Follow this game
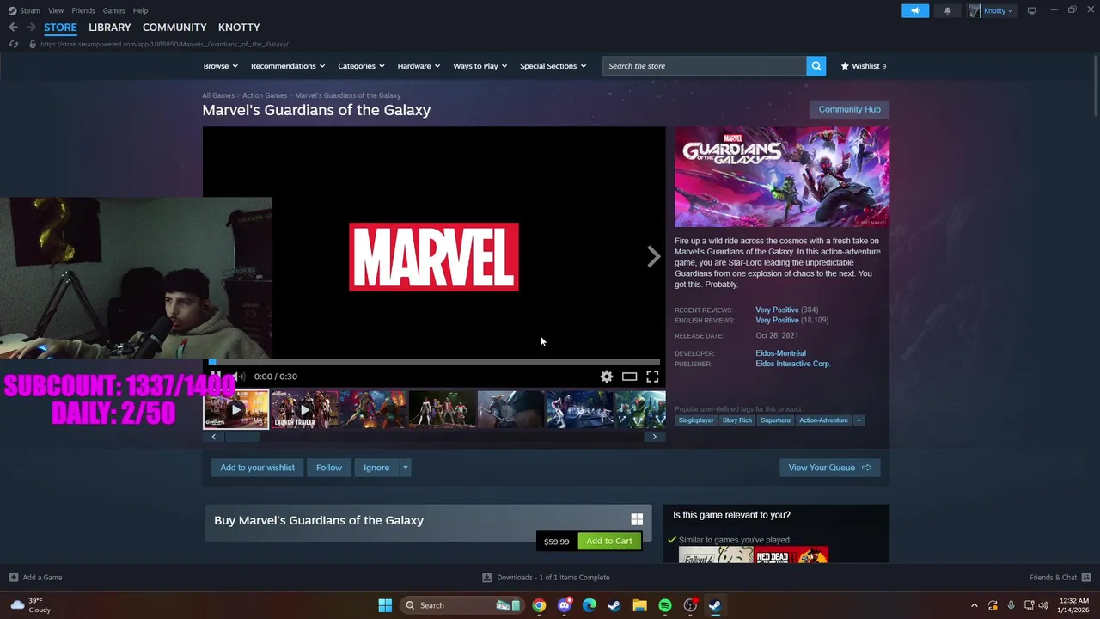Viewport: 1100px width, 619px height. pos(328,468)
